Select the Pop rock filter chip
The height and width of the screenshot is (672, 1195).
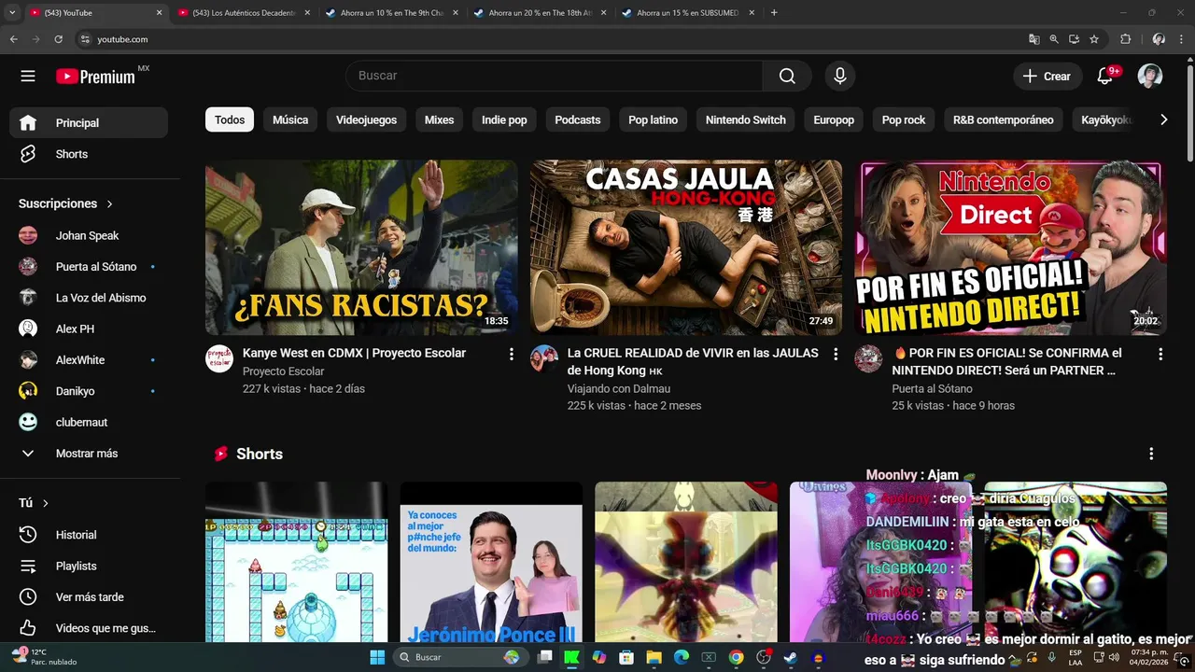904,119
